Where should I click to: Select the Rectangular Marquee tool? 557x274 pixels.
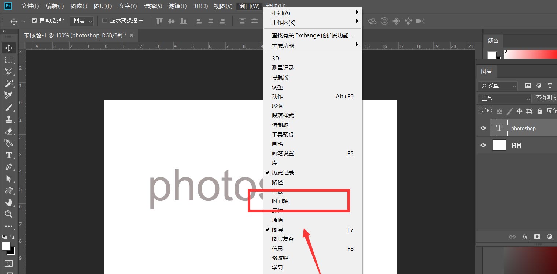click(x=9, y=60)
